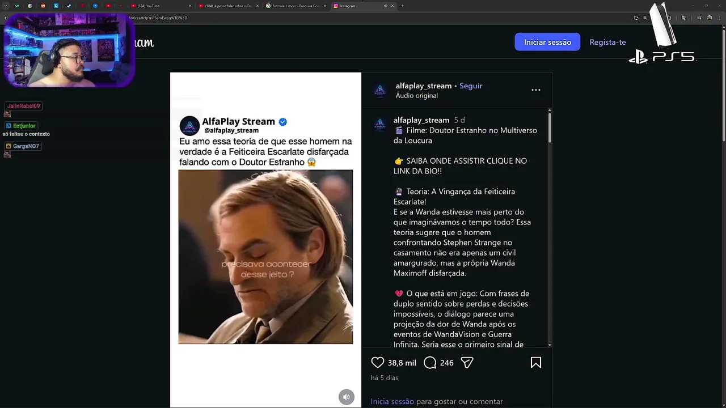Viewport: 726px width, 408px height.
Task: Click Iniciar sessão button
Action: point(547,42)
